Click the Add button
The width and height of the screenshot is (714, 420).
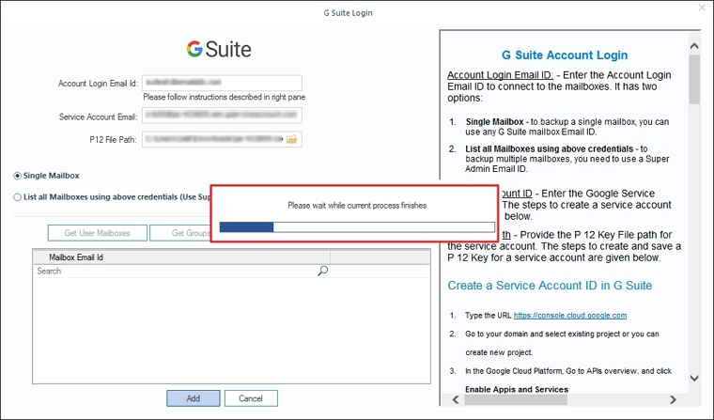click(194, 398)
